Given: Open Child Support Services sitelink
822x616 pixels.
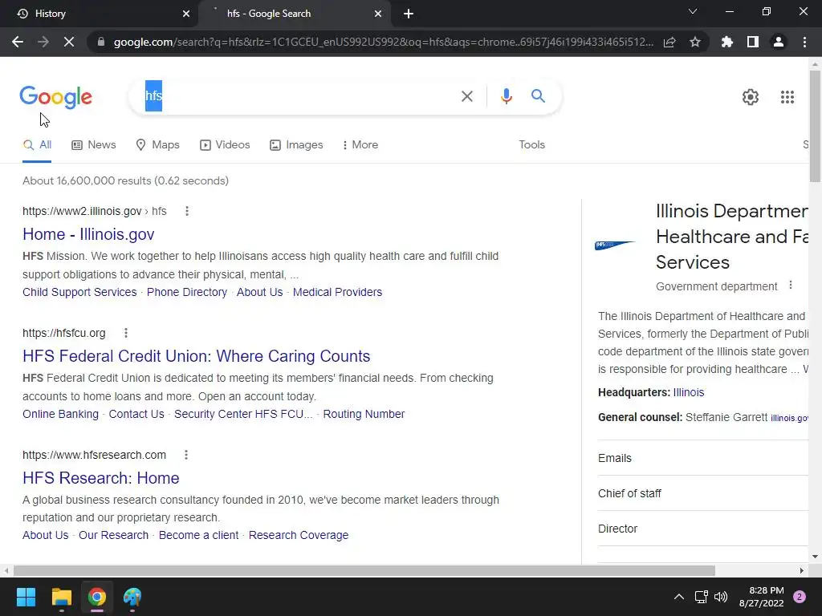Looking at the screenshot, I should pyautogui.click(x=79, y=292).
